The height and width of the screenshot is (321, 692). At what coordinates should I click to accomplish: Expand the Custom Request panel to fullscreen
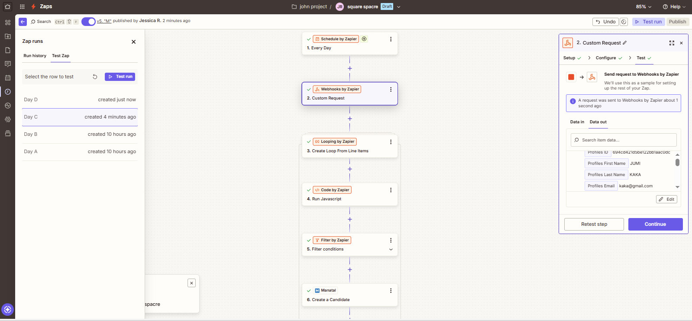click(672, 43)
